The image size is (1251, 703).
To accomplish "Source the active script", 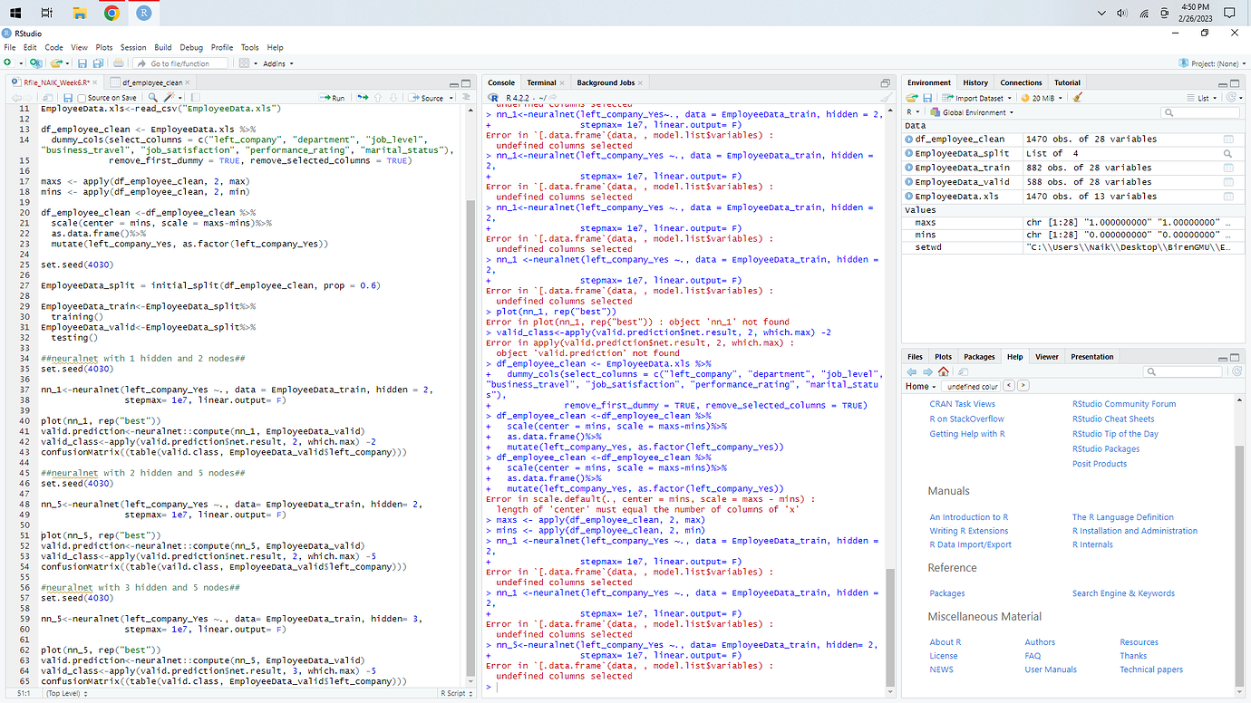I will click(431, 98).
